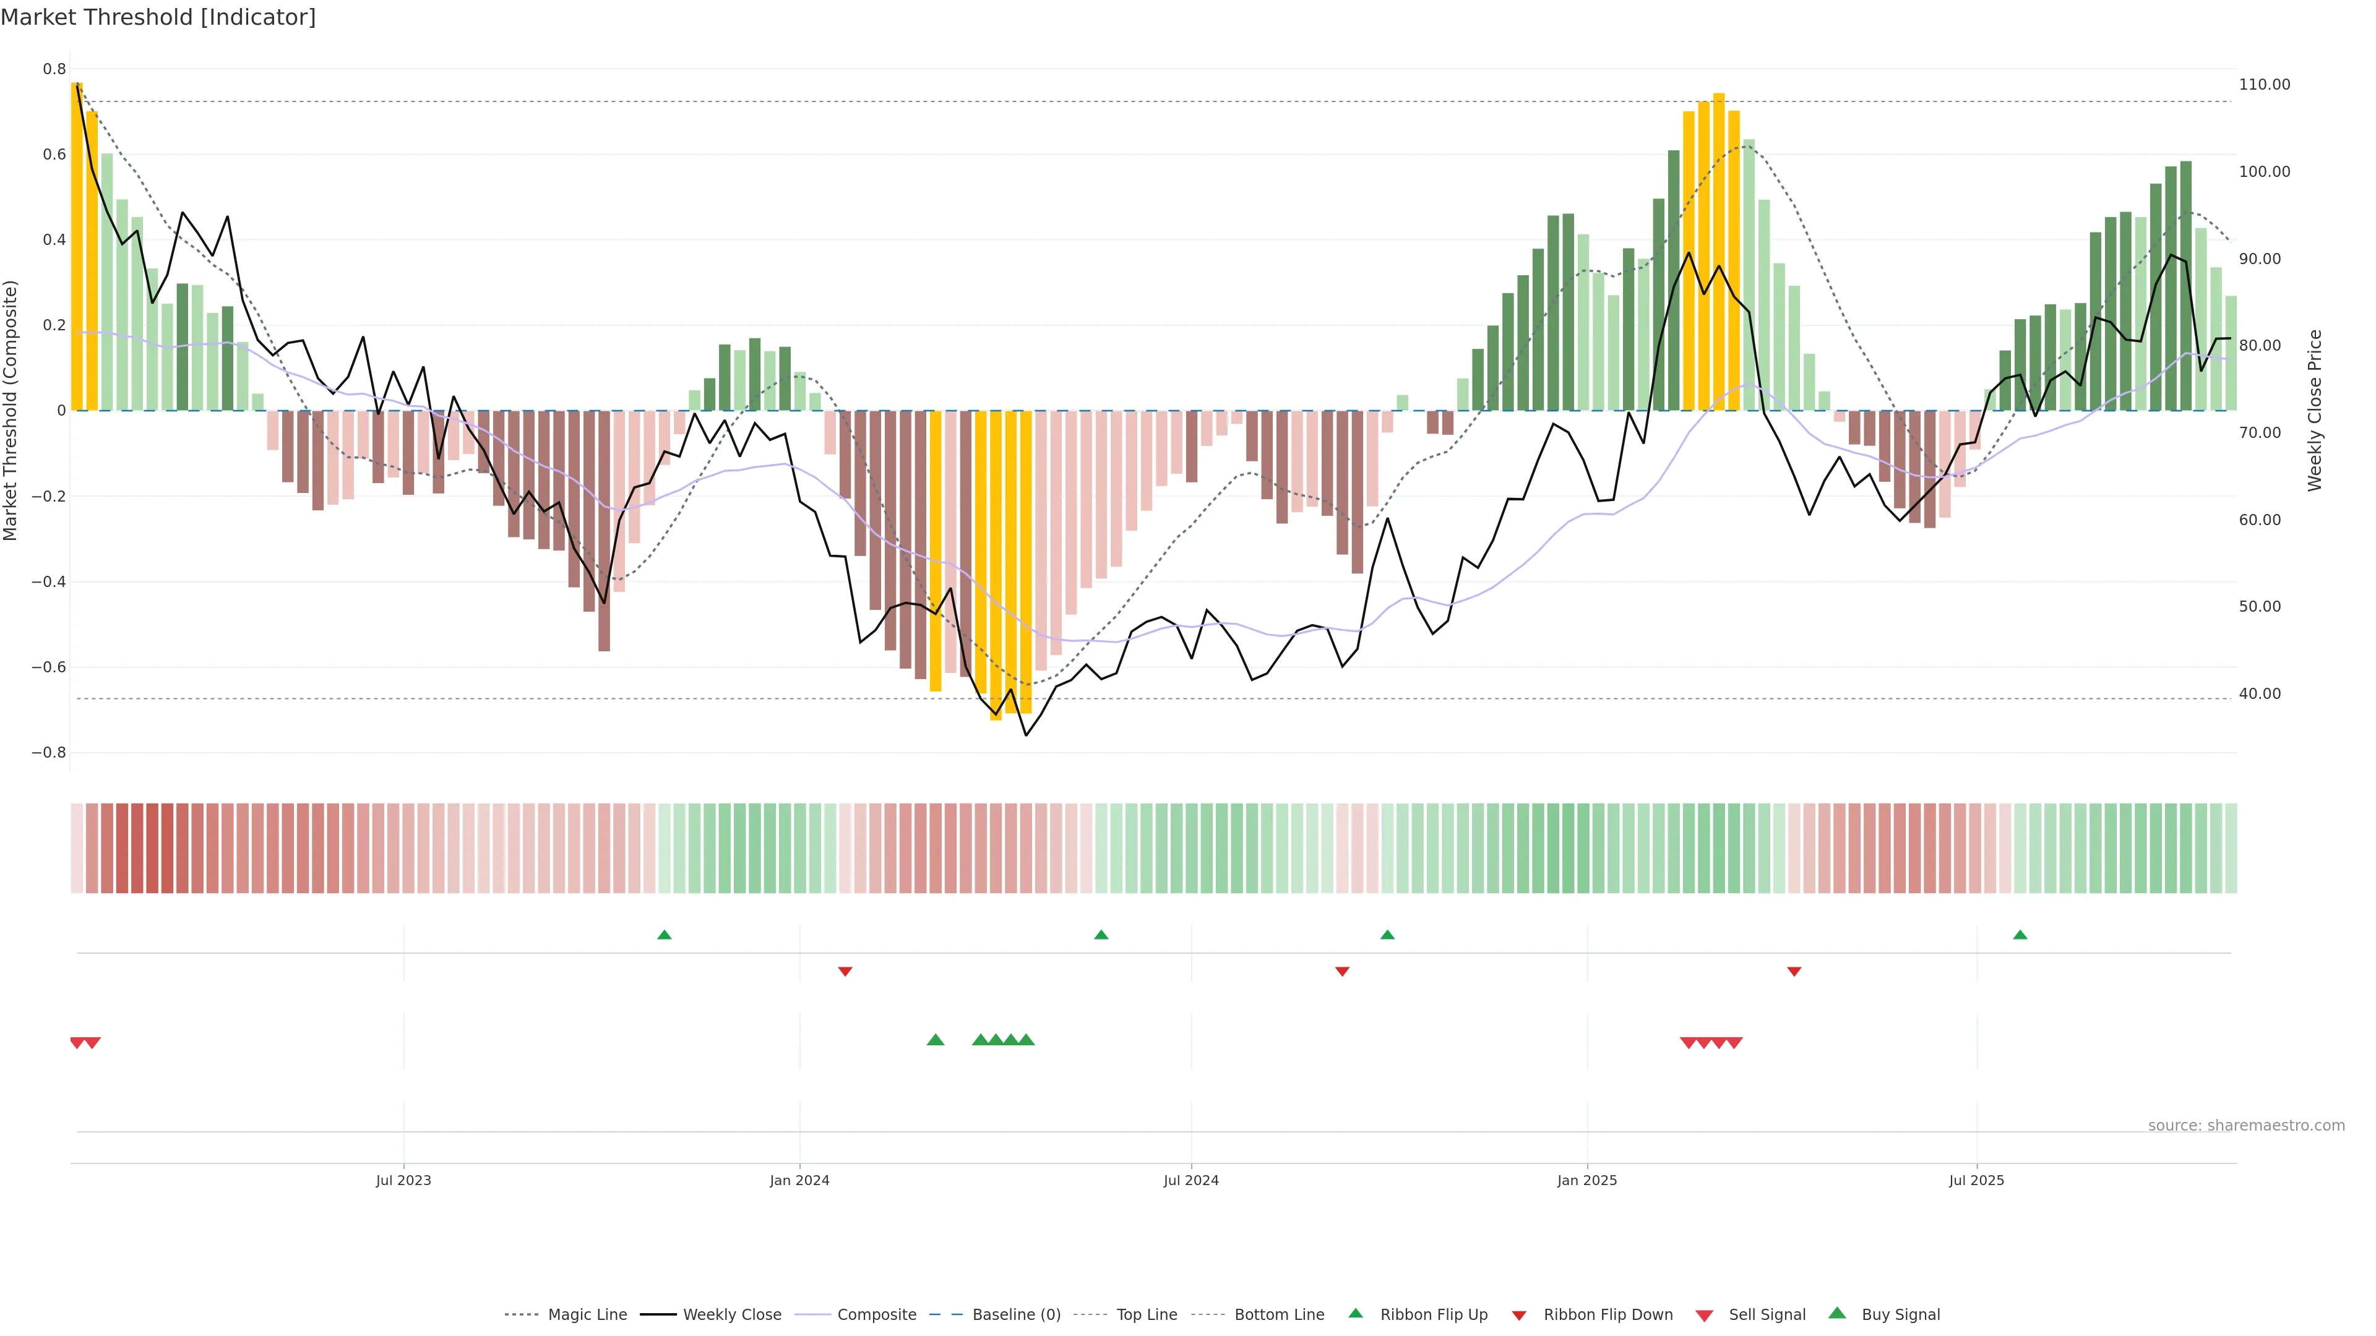The image size is (2376, 1336).
Task: Click the Weekly Close Price right axis title
Action: 2315,410
